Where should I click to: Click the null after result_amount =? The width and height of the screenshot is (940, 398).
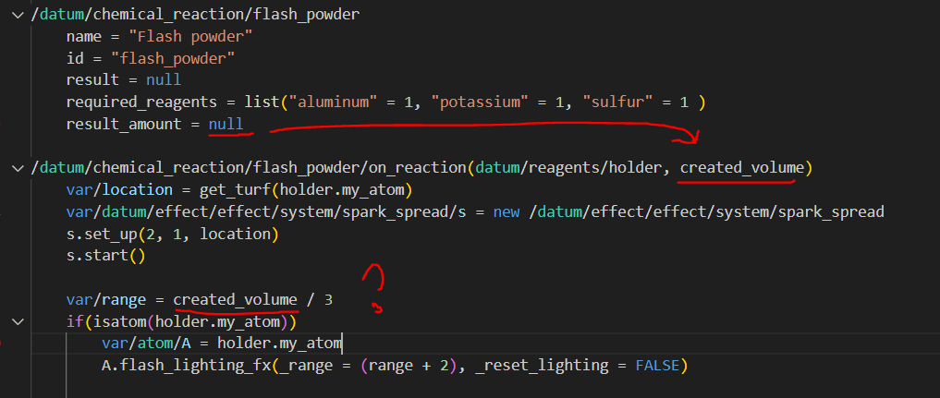coord(226,124)
